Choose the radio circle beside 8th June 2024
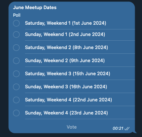 [x=16, y=48]
